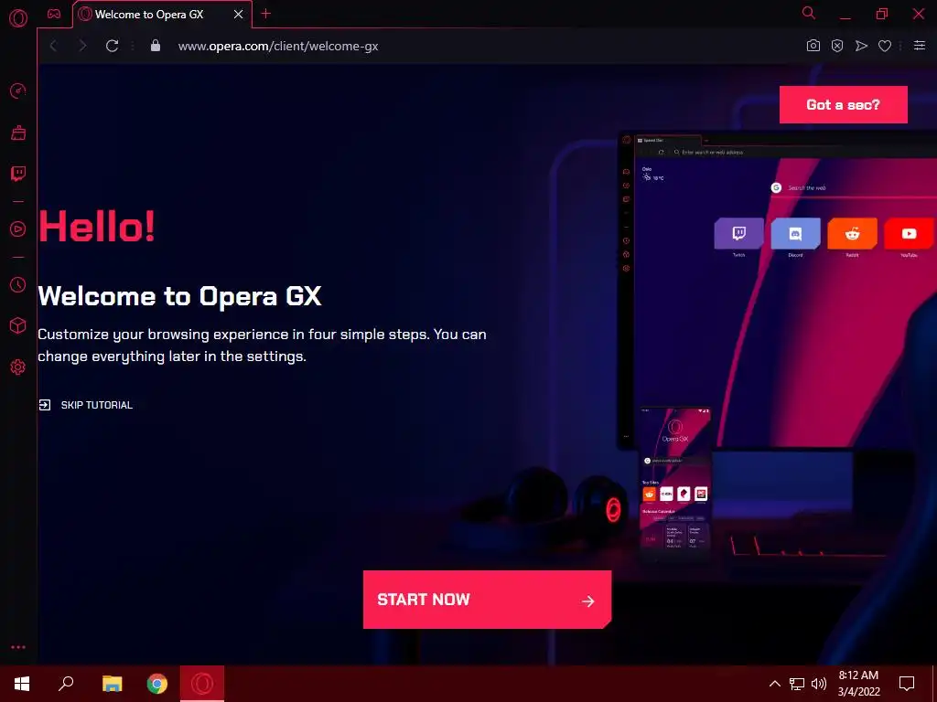Click the address bar URL
This screenshot has width=937, height=702.
coord(278,46)
